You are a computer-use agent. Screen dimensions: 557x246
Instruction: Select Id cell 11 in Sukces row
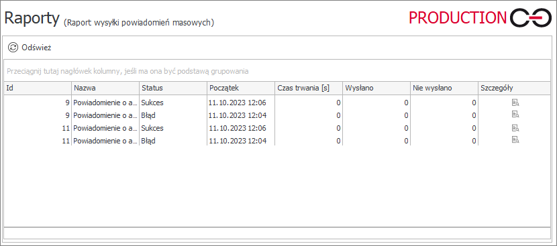(x=38, y=128)
